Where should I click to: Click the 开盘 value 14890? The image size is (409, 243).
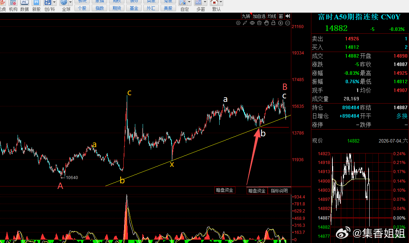[x=401, y=56]
